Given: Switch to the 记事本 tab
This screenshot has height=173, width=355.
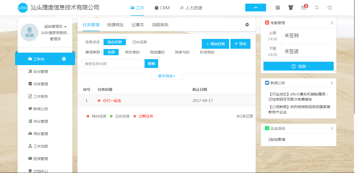Looking at the screenshot, I should click(138, 25).
